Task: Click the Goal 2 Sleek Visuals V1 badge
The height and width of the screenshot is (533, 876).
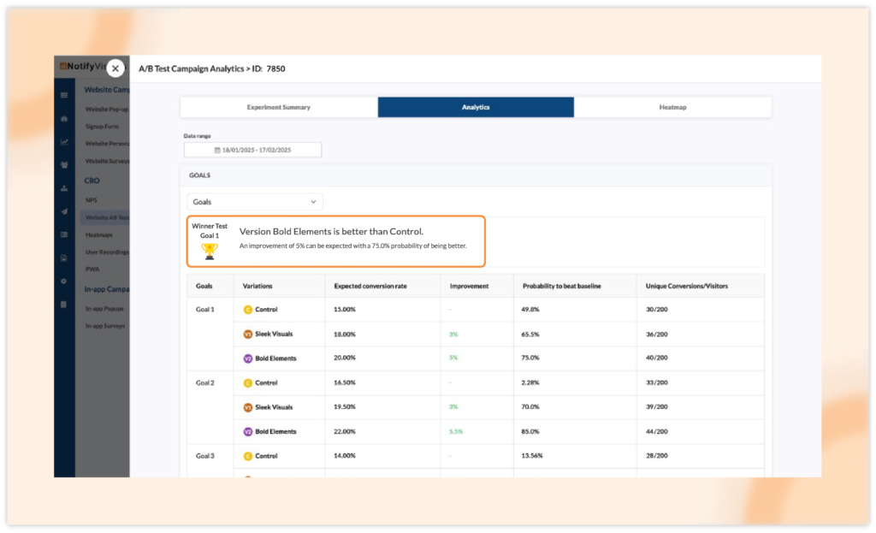Action: click(247, 407)
